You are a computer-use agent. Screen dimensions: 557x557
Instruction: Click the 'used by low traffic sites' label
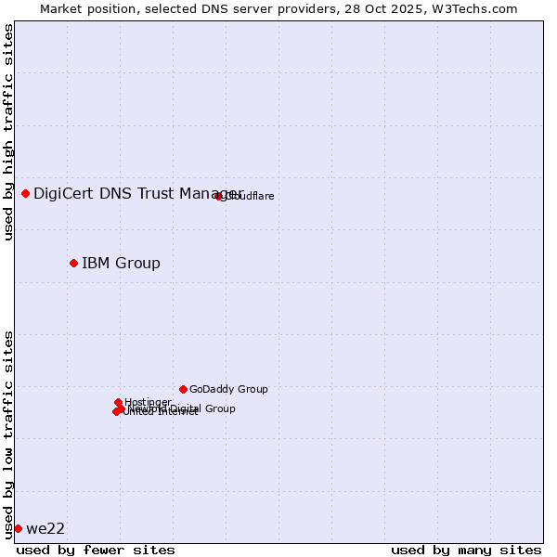(8, 434)
